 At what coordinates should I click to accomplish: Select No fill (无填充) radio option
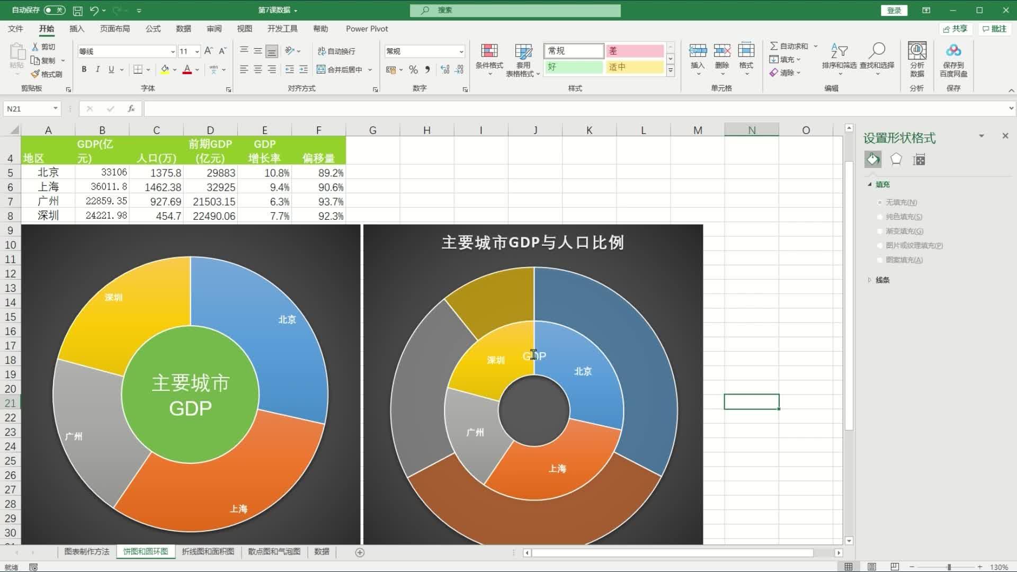coord(880,202)
